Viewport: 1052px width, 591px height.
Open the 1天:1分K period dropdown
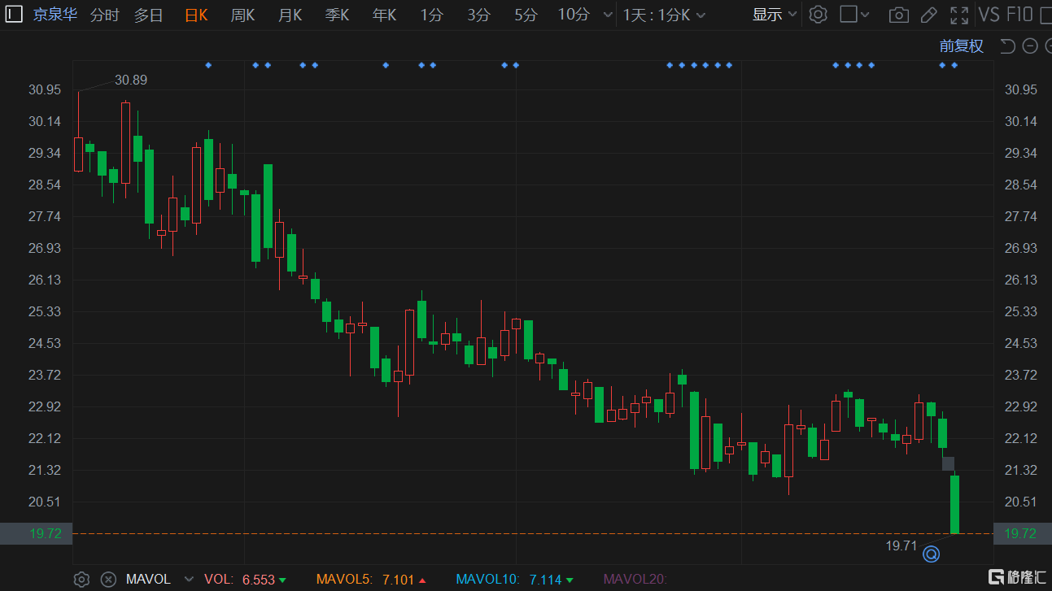pos(664,15)
